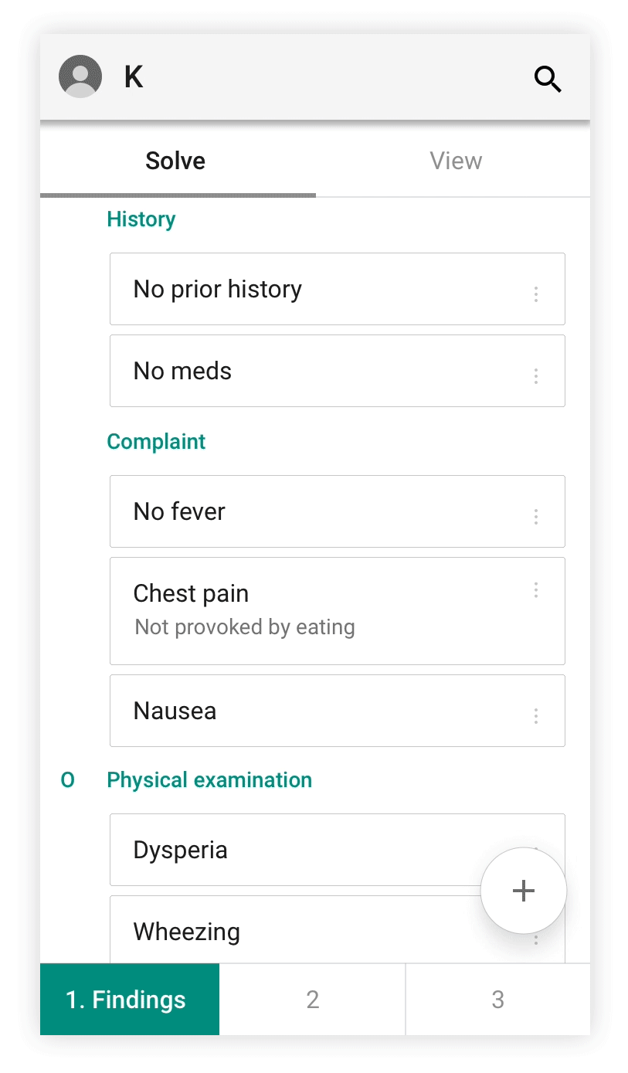This screenshot has height=1073, width=628.
Task: Go to step 2 in bottom bar
Action: [x=312, y=1000]
